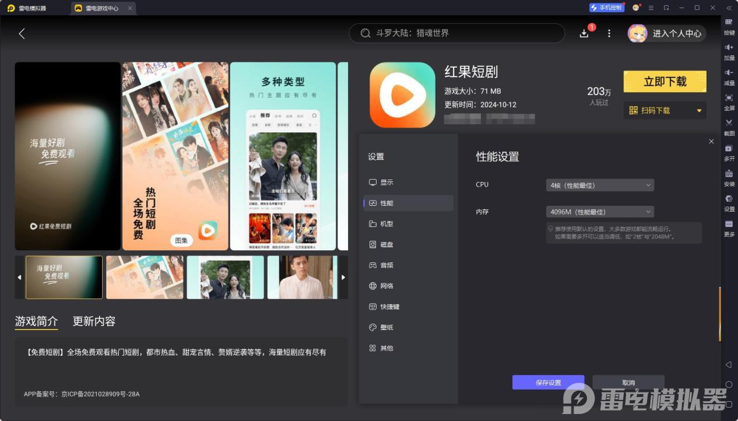Show previous screenshots with left arrow
Viewport: 738px width, 421px height.
(19, 277)
